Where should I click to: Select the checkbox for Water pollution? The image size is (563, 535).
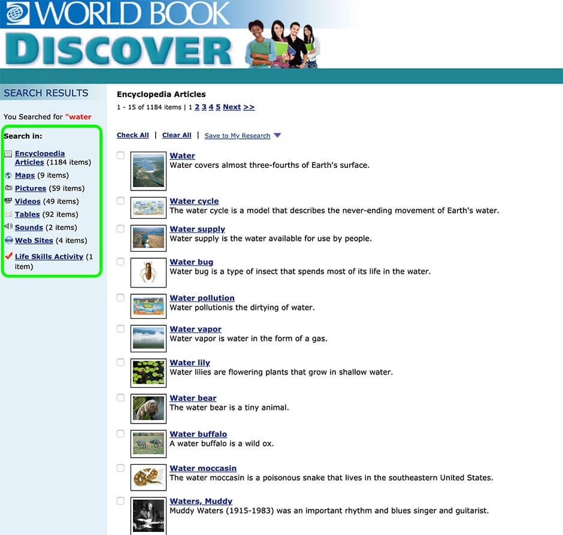120,297
